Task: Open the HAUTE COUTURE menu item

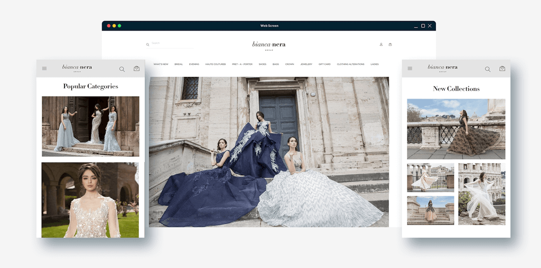Action: [216, 64]
